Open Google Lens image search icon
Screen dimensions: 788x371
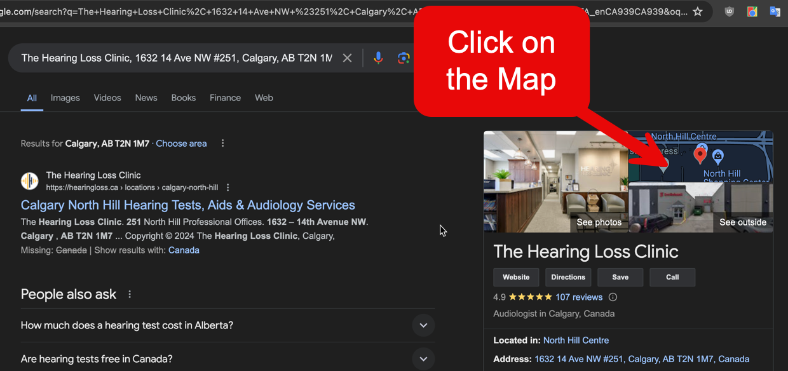404,58
